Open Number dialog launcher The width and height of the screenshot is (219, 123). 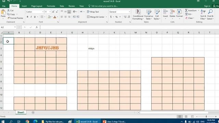(130, 22)
